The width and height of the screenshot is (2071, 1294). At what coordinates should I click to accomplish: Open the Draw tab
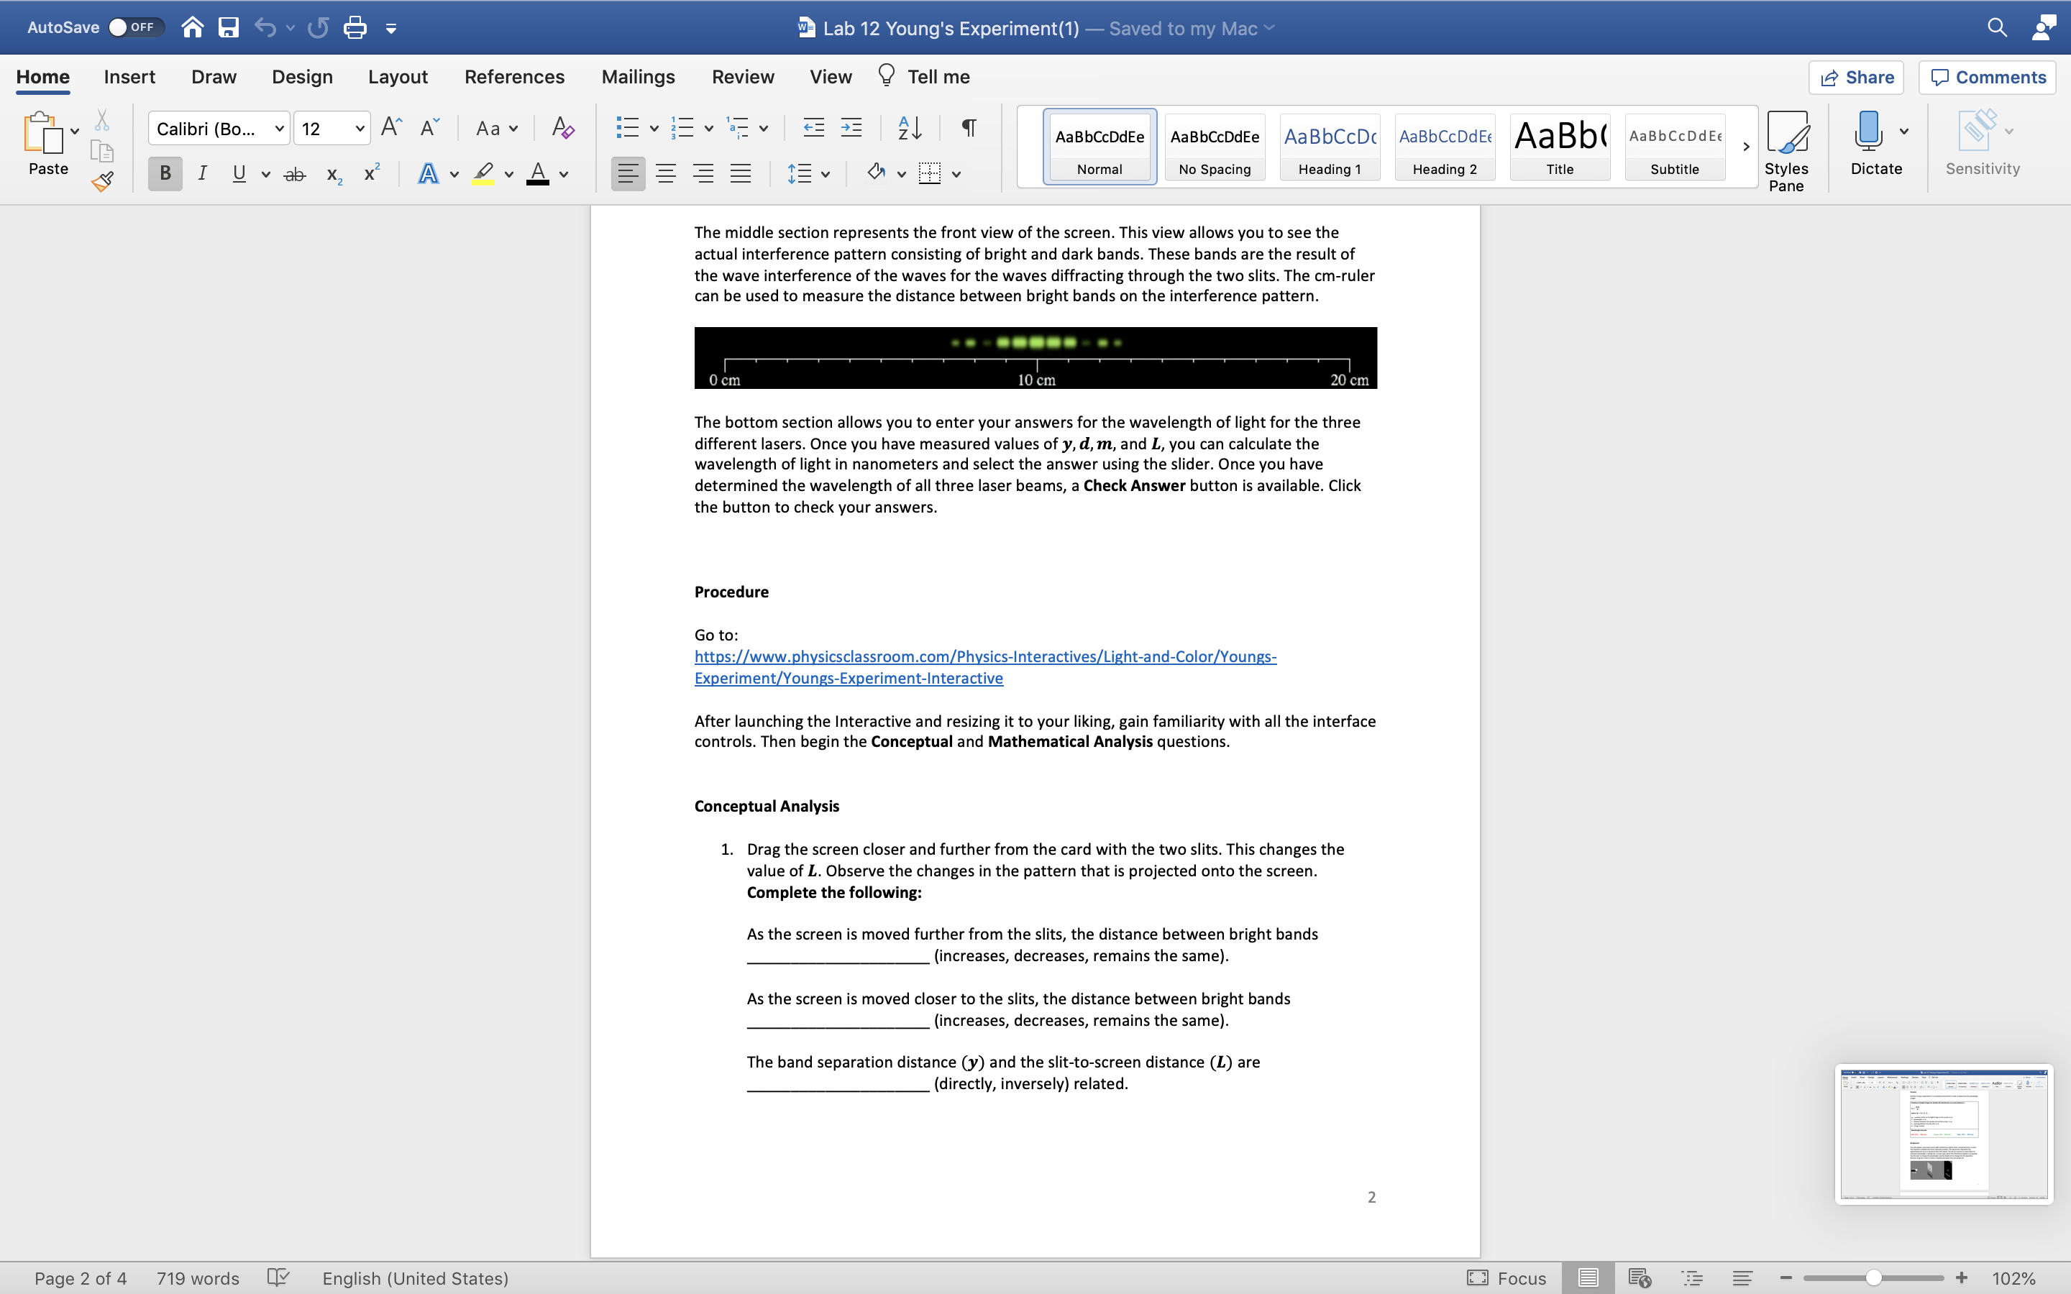(214, 77)
